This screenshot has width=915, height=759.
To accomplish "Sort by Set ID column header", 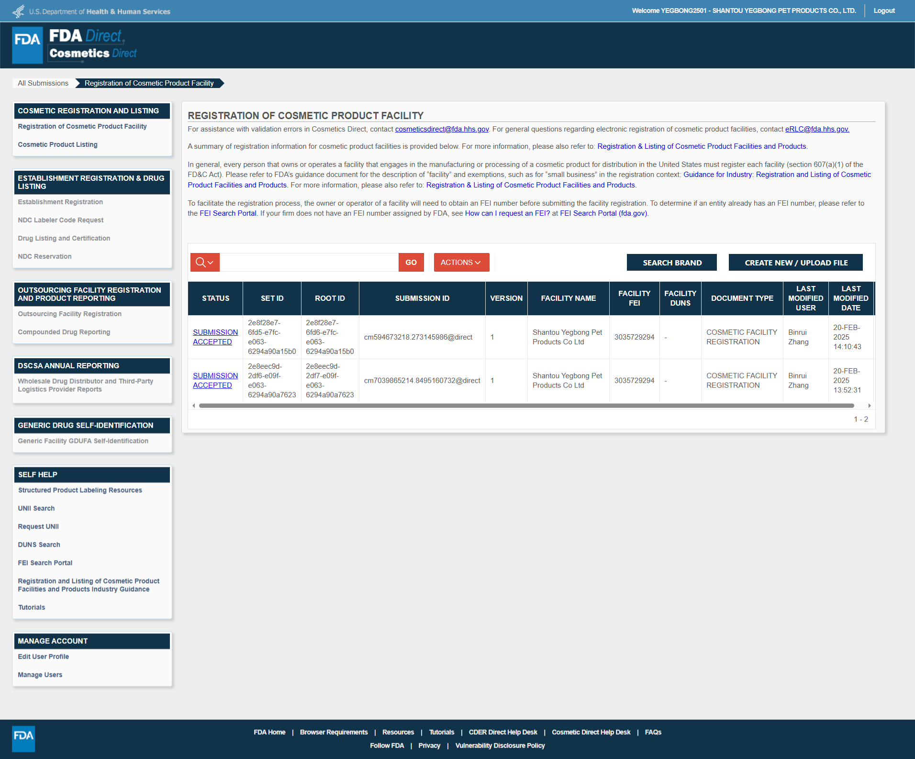I will 272,298.
